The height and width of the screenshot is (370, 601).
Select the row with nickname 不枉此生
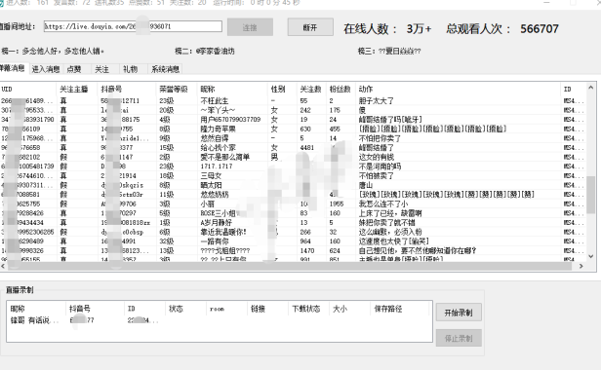[x=294, y=100]
